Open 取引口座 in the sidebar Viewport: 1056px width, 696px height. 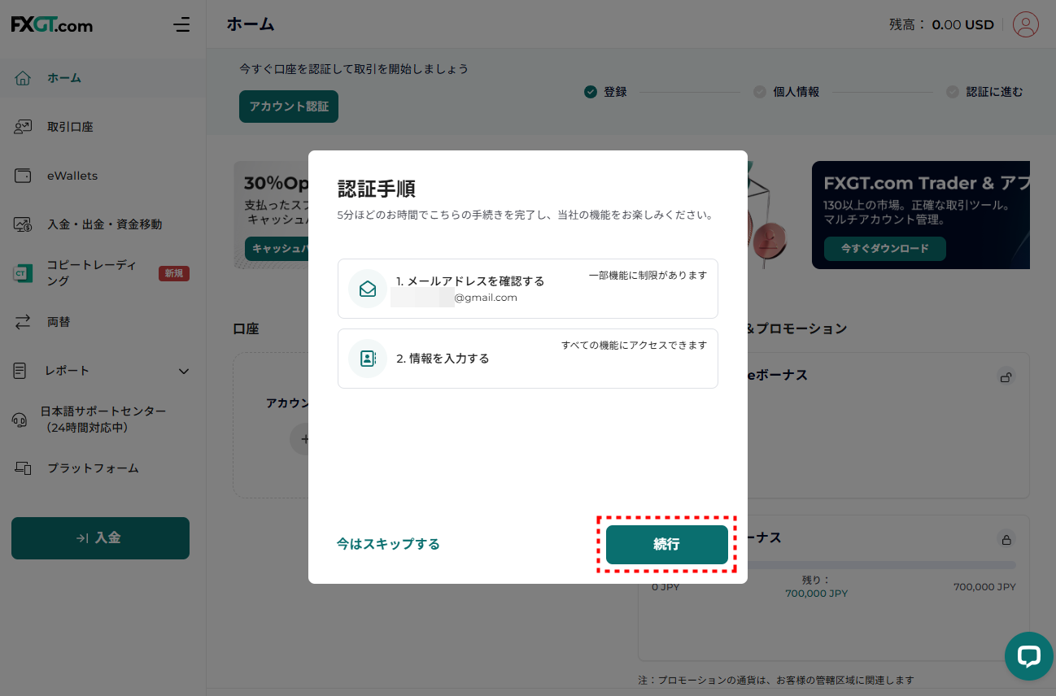70,127
